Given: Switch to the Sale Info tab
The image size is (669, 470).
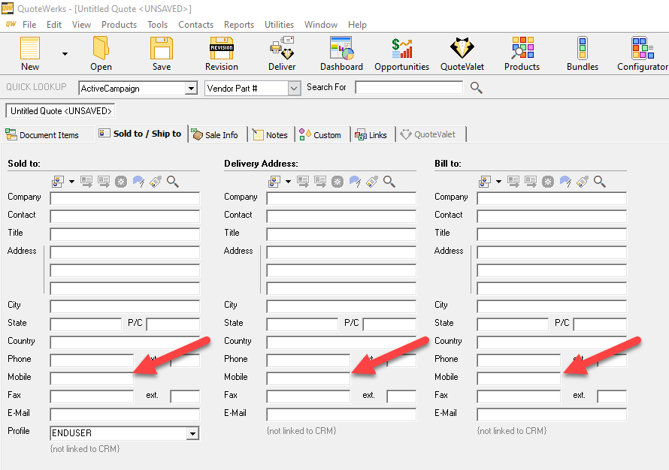Looking at the screenshot, I should (x=214, y=135).
